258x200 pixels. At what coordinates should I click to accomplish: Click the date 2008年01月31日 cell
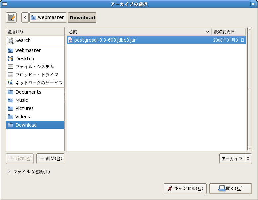coord(228,40)
